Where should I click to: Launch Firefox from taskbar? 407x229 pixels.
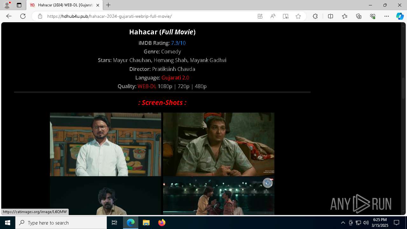[x=162, y=223]
